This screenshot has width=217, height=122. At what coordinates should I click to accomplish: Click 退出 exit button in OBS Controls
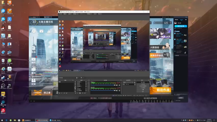pos(143,92)
